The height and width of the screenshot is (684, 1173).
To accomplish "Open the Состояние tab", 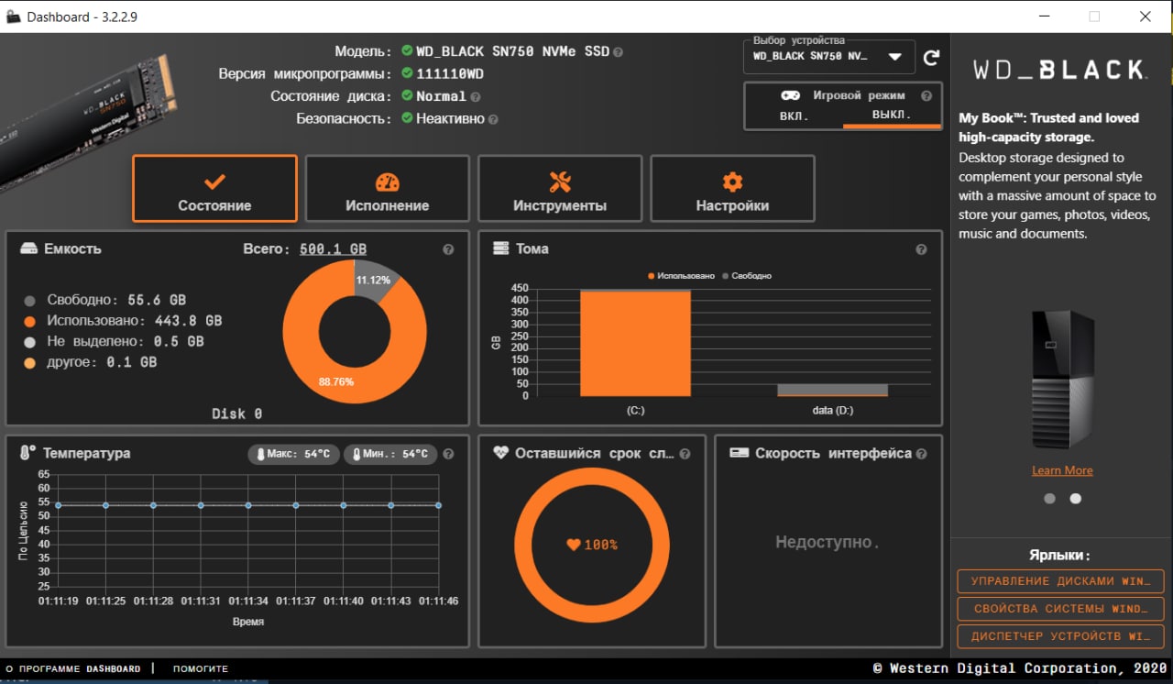I will pos(214,189).
